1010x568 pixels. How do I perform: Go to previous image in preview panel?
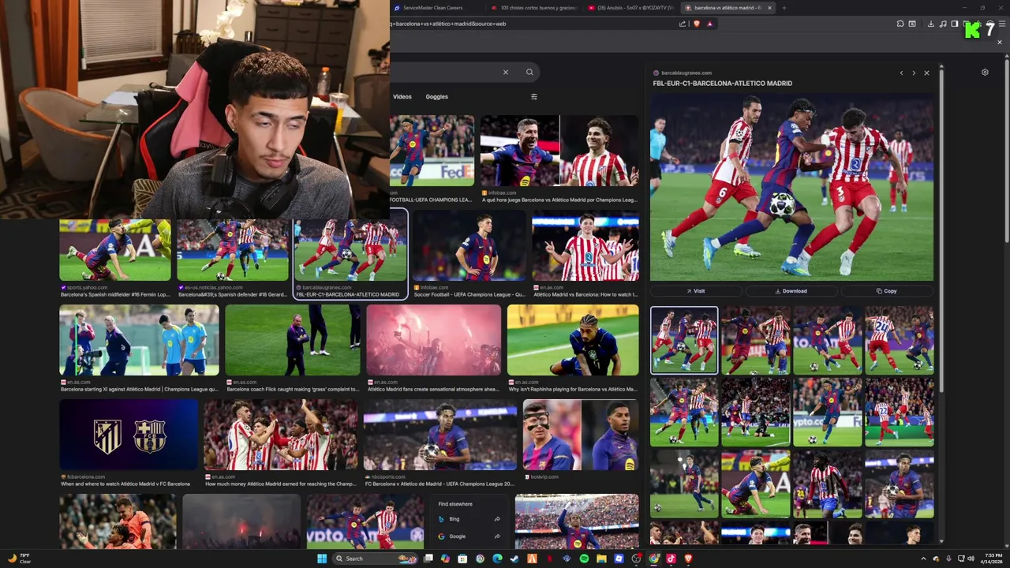pos(901,73)
